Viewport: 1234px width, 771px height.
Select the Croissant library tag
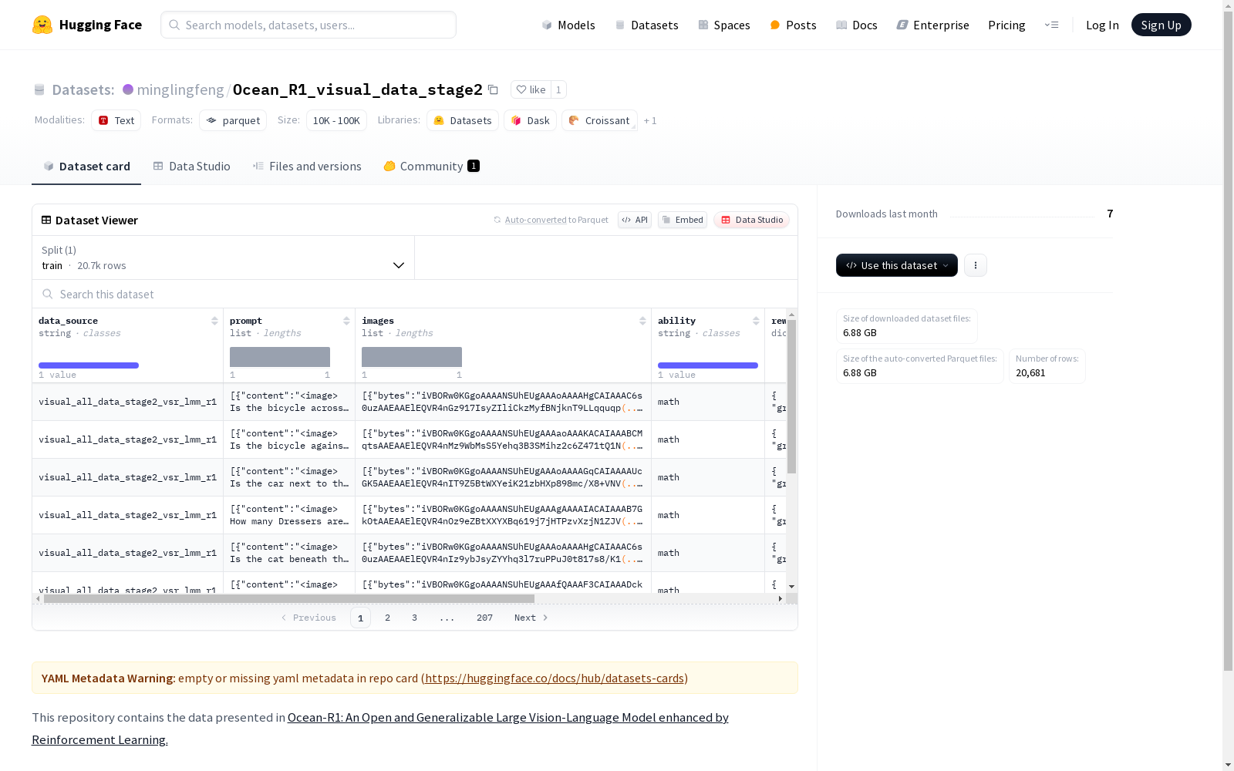[599, 120]
